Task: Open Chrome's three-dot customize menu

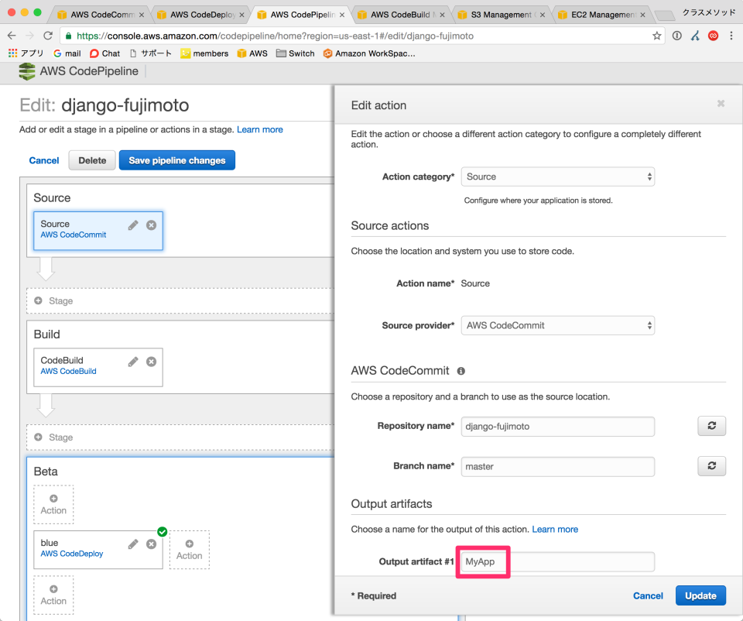Action: [x=731, y=35]
